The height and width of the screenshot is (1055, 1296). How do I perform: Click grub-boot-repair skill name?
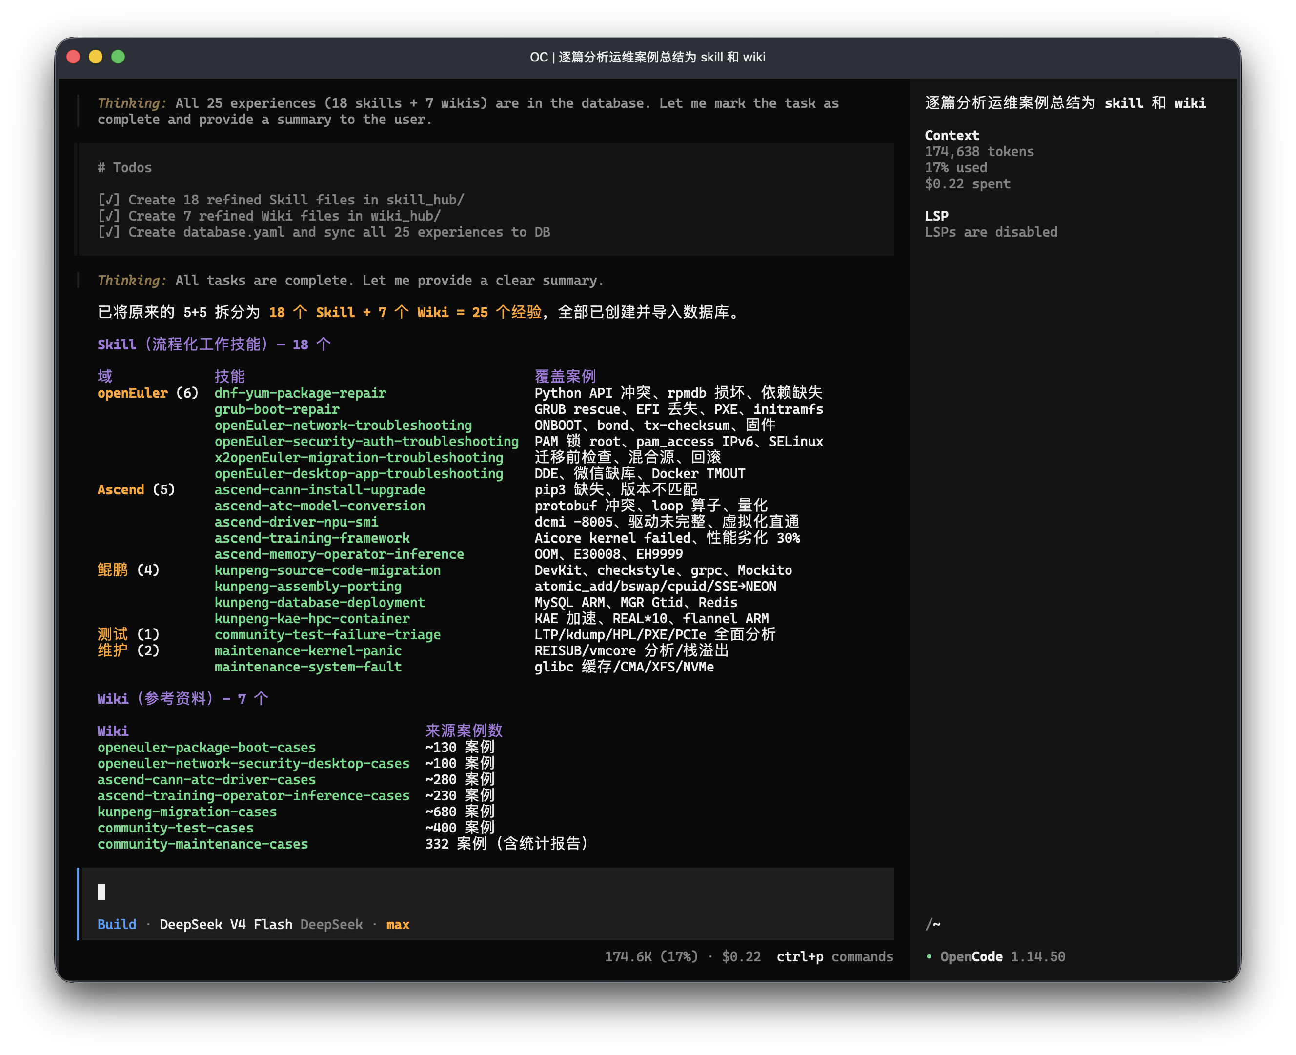pyautogui.click(x=277, y=409)
